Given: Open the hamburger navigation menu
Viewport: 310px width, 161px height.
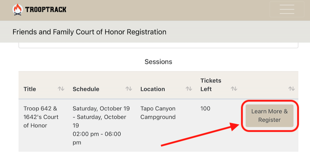Looking at the screenshot, I should (287, 9).
